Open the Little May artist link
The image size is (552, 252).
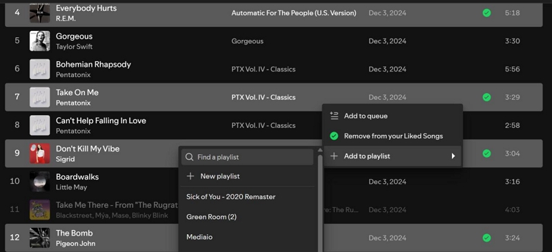[72, 187]
